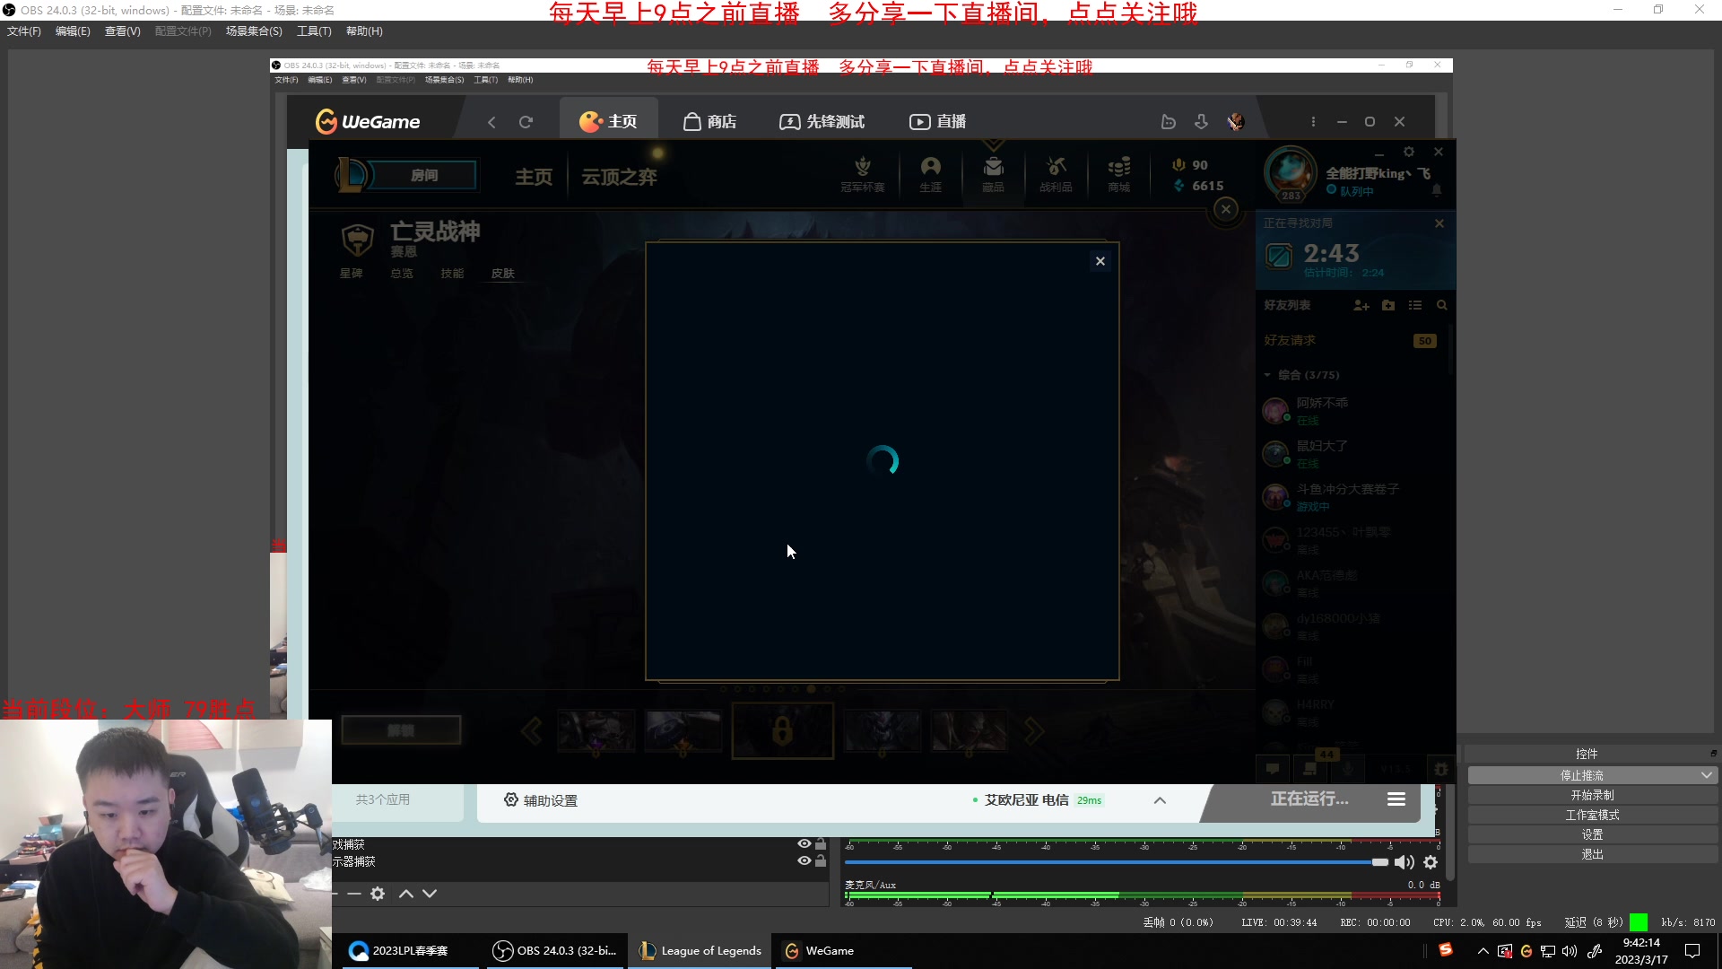
Task: Remove the selected source with minus
Action: 354,894
